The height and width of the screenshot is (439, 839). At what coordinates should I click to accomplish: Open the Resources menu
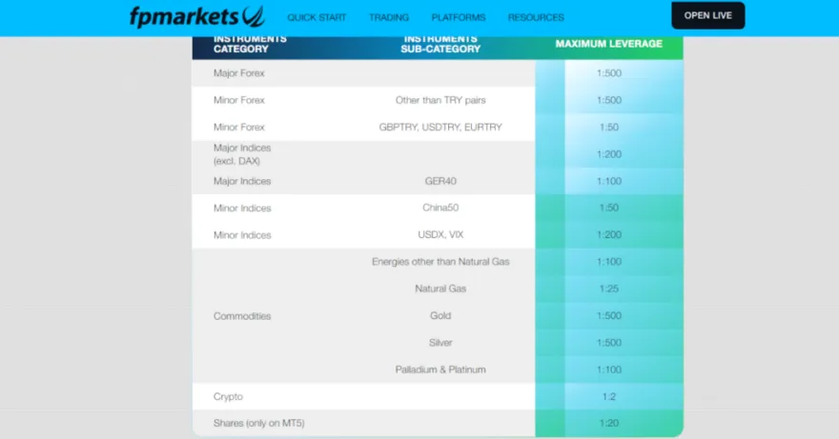[536, 17]
